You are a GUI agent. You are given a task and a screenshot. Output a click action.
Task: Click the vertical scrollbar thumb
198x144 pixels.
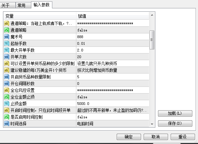(x=152, y=40)
